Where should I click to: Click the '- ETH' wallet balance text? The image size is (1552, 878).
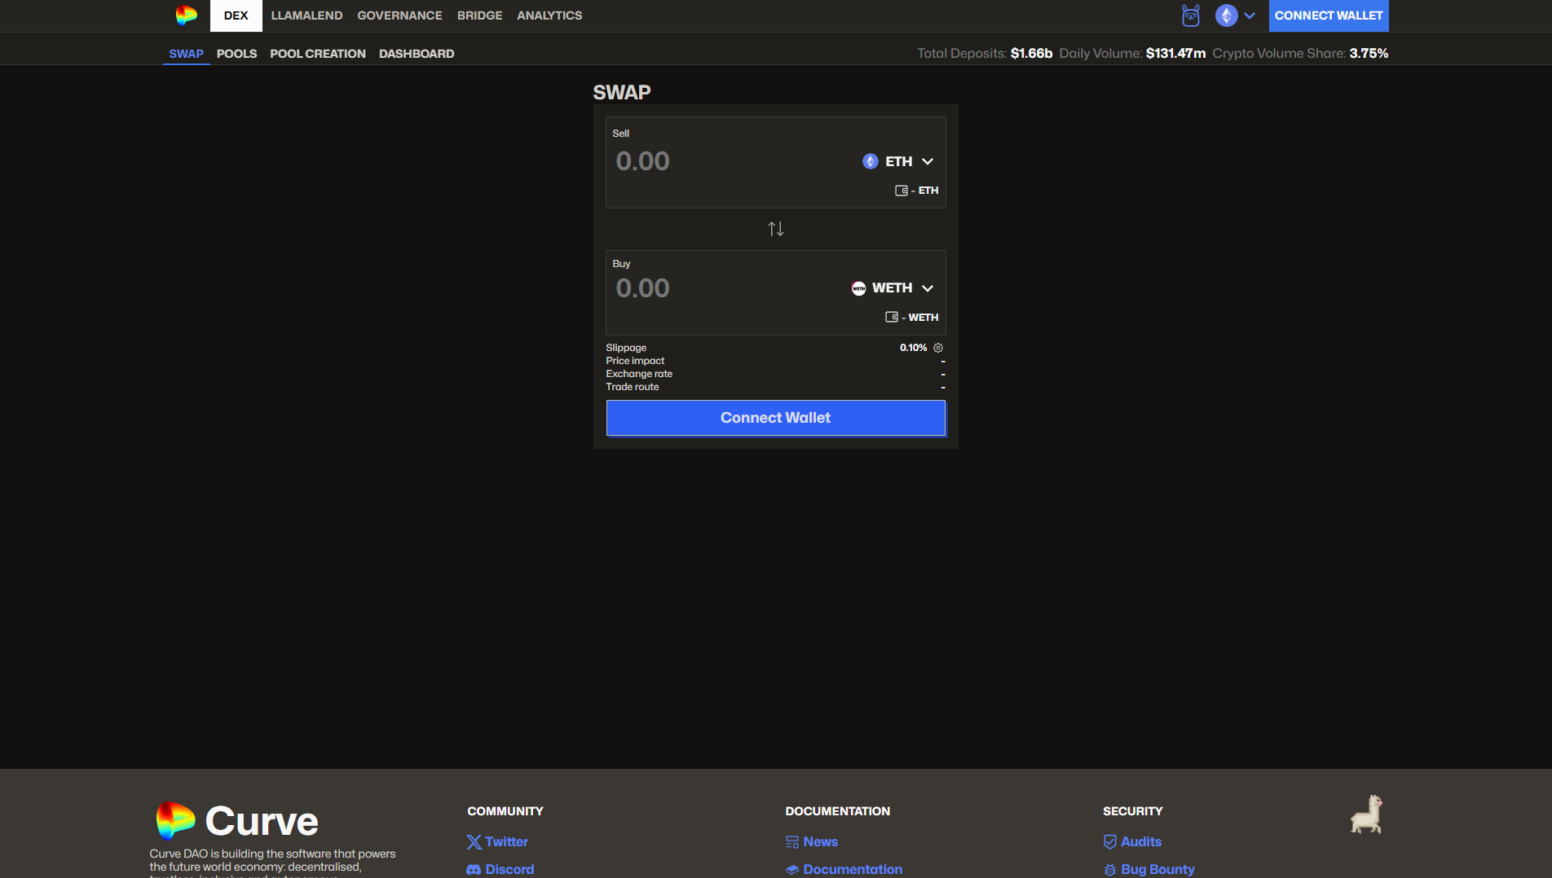tap(925, 191)
